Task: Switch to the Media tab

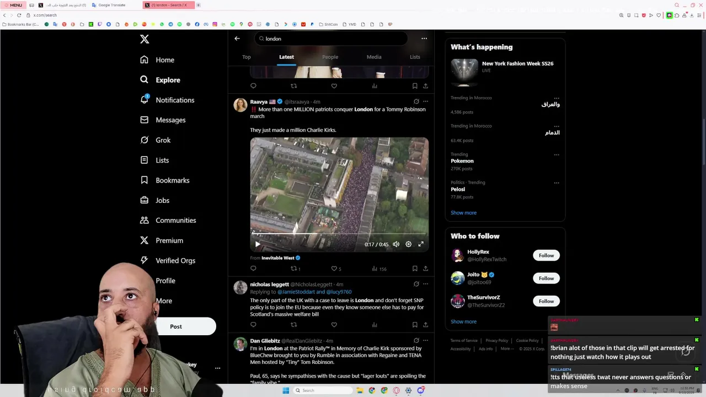Action: (x=374, y=57)
